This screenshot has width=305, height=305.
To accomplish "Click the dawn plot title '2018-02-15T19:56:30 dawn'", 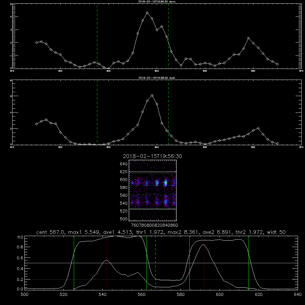I will tap(157, 2).
